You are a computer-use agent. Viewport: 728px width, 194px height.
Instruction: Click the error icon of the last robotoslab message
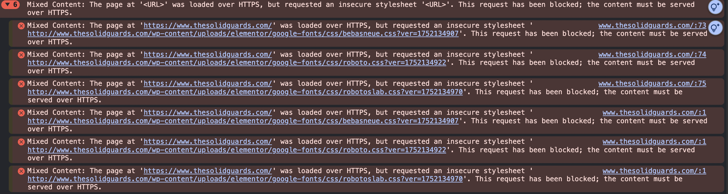click(x=21, y=171)
